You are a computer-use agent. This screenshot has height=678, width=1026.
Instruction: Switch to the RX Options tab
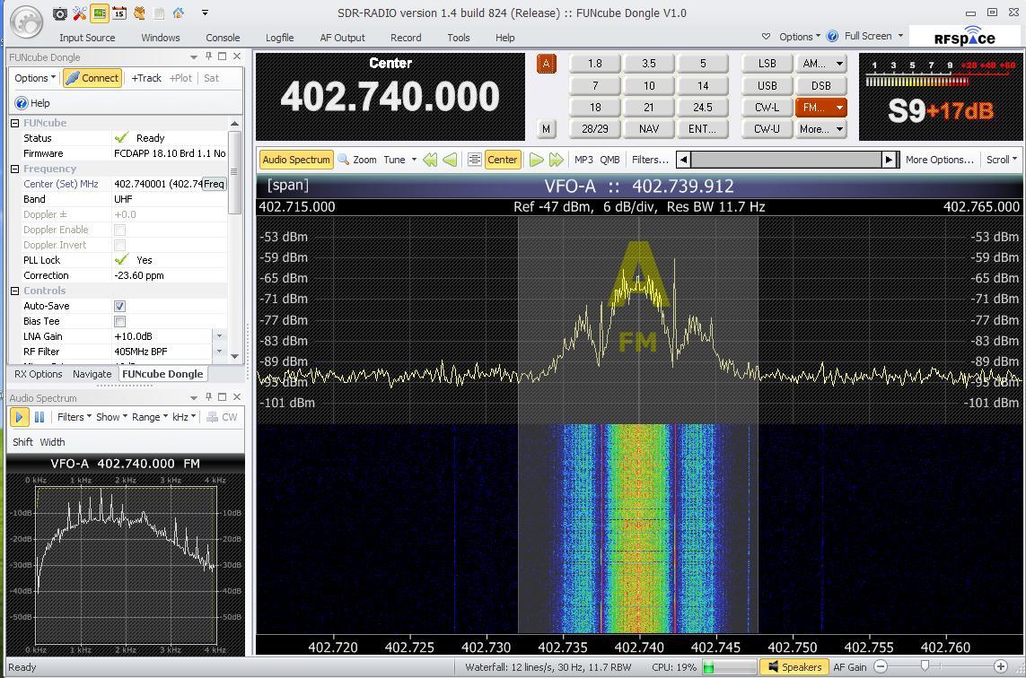coord(38,374)
